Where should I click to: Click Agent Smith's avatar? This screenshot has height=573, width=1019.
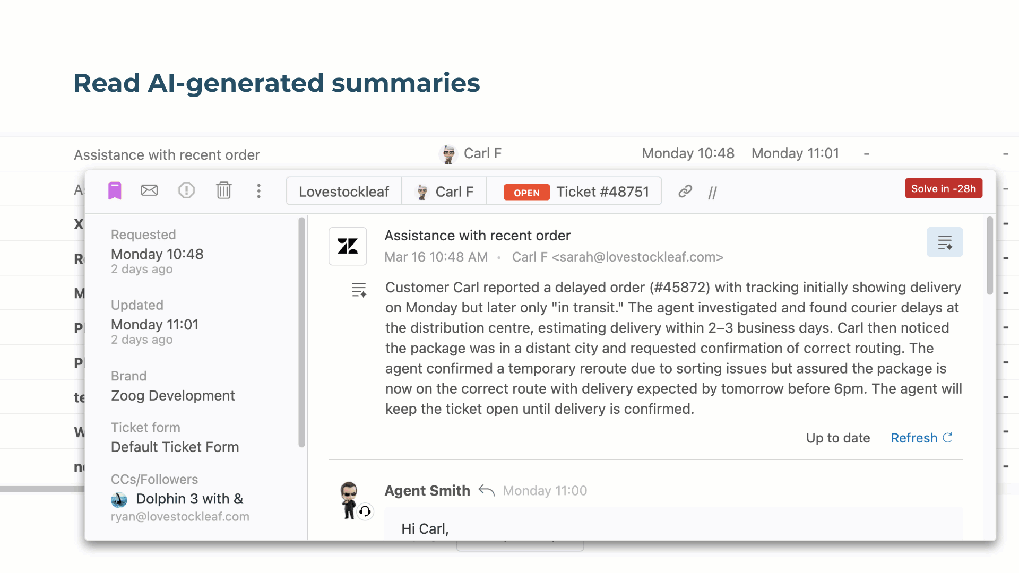[x=349, y=500]
